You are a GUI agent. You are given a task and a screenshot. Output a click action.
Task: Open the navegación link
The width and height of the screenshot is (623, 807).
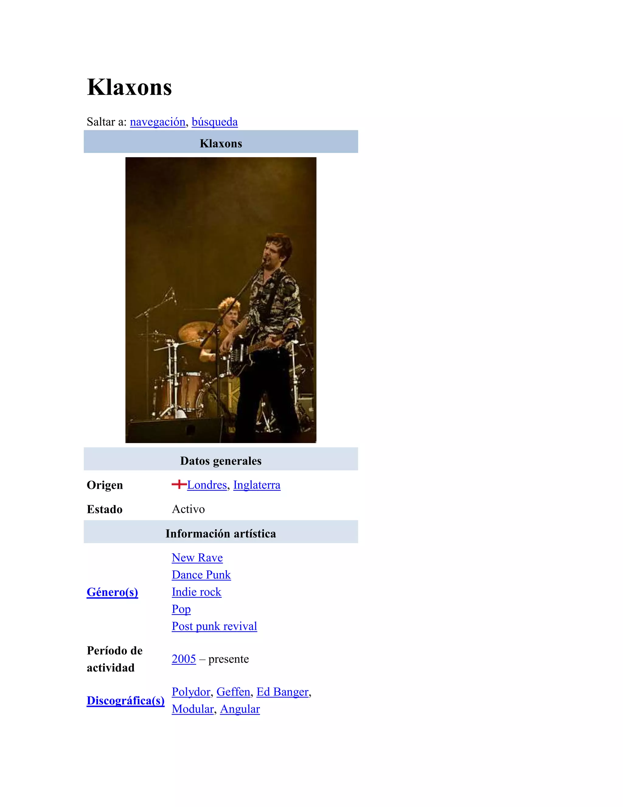click(x=158, y=122)
